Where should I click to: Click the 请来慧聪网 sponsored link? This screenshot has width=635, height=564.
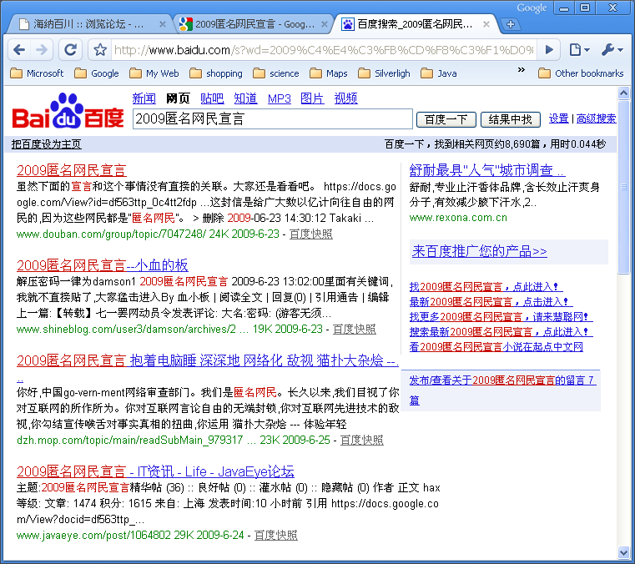499,317
